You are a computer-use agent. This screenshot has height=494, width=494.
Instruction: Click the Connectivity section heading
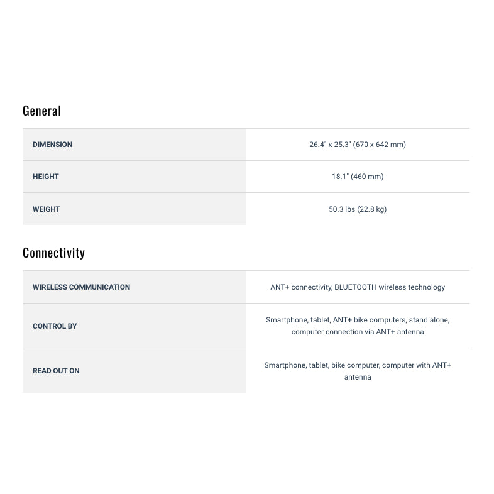53,253
